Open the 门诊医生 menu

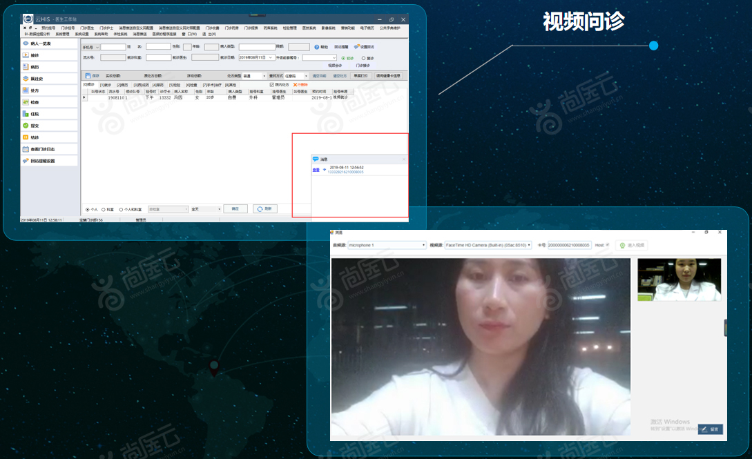[x=87, y=28]
